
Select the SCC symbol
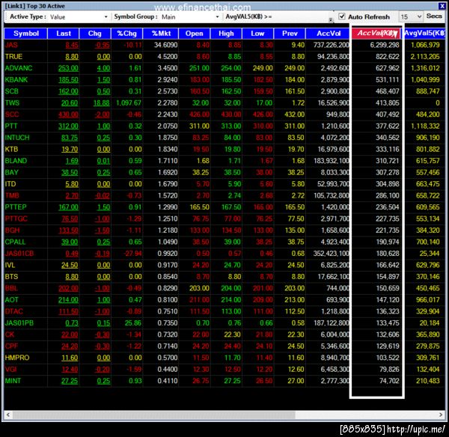pos(12,114)
